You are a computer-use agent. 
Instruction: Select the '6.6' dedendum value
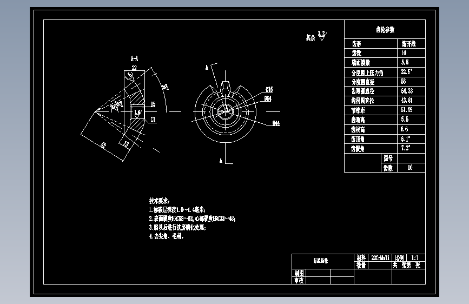[404, 129]
